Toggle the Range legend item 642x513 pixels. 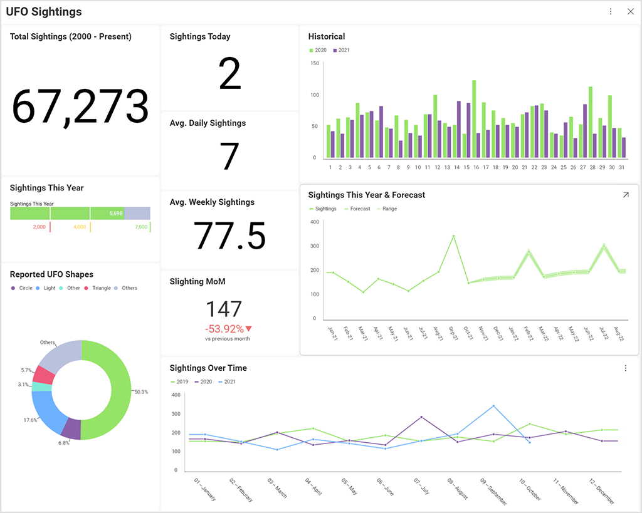tap(386, 209)
